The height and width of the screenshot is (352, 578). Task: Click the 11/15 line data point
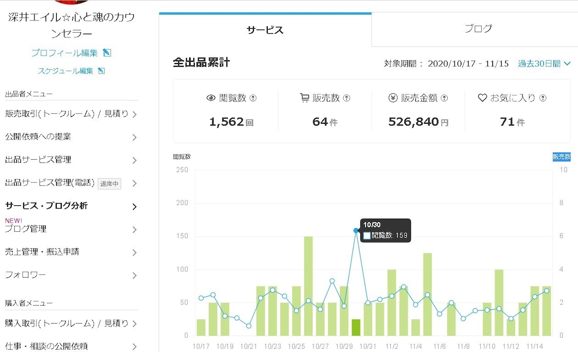546,291
